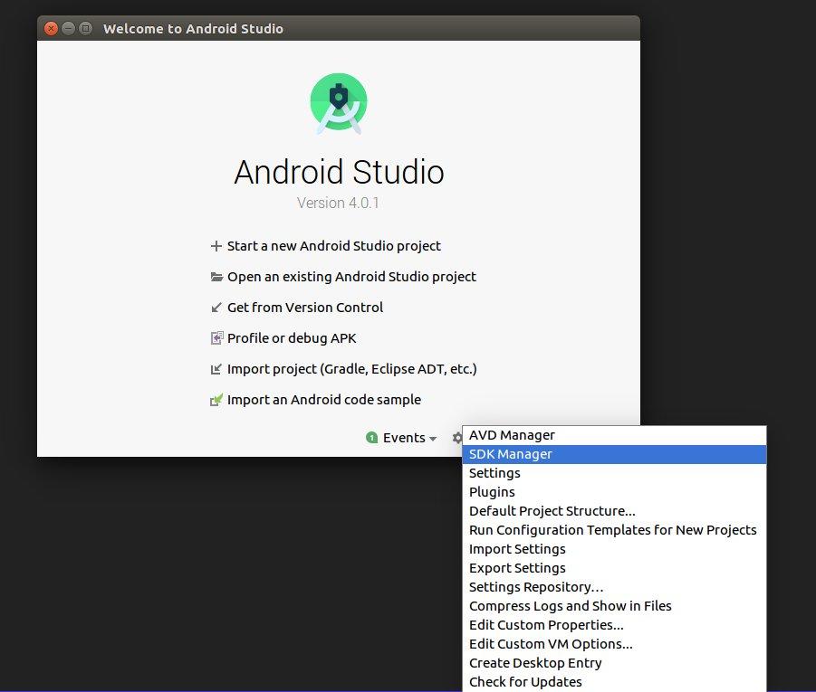Select Run Configuration Templates for New Projects
The height and width of the screenshot is (692, 816).
(614, 530)
